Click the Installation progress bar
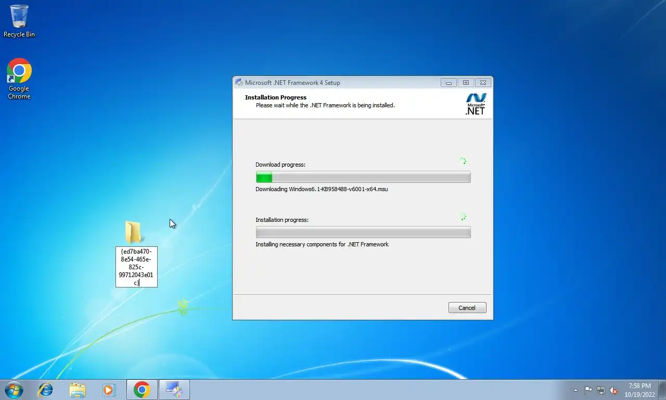Viewport: 666px width, 400px height. 363,232
